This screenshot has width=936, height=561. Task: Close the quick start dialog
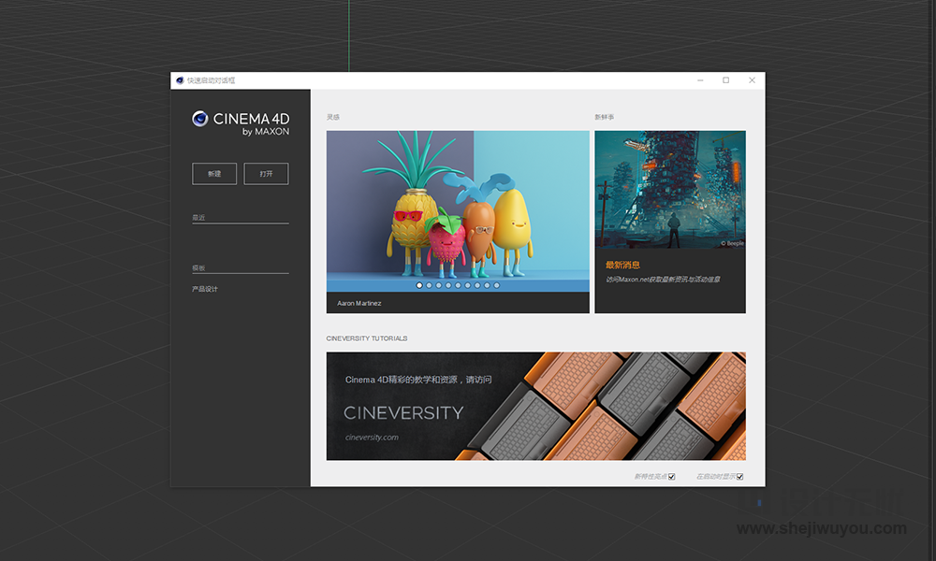pyautogui.click(x=753, y=80)
